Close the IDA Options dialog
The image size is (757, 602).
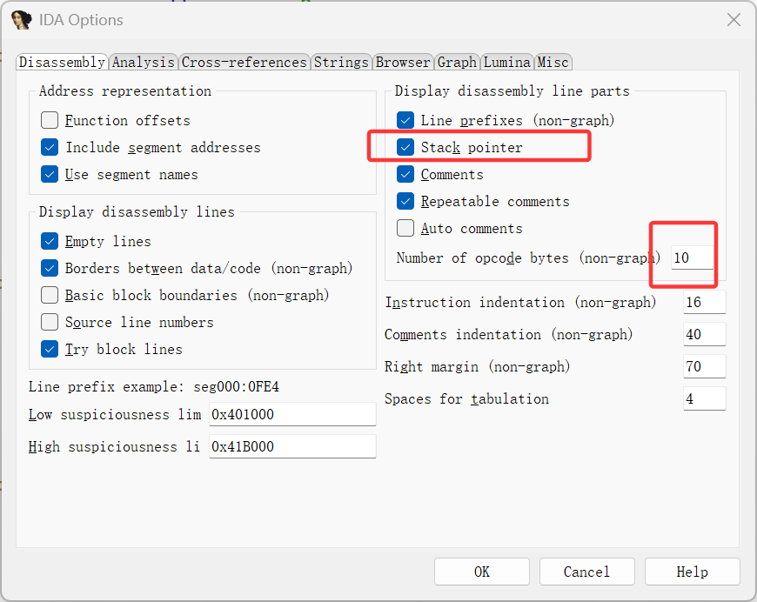[x=734, y=20]
